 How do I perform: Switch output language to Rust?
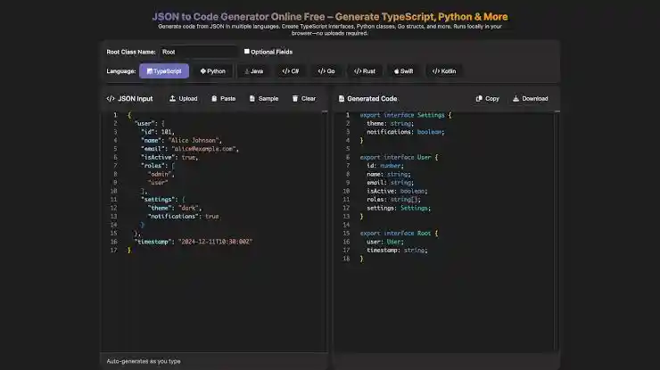[x=364, y=71]
